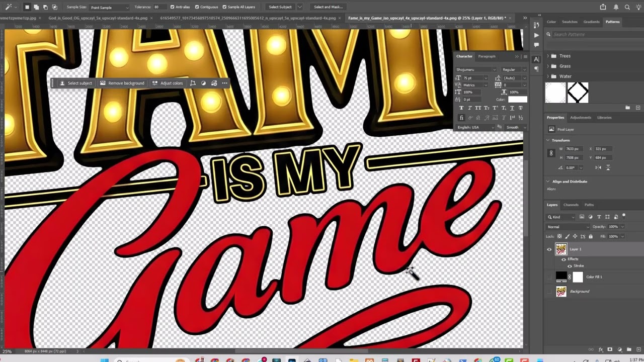Click Adjust colors in contextual bar
Viewport: 644px width, 362px height.
point(168,83)
